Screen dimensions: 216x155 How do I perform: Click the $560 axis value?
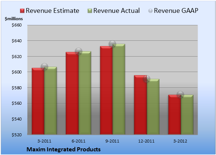(x=17, y=103)
